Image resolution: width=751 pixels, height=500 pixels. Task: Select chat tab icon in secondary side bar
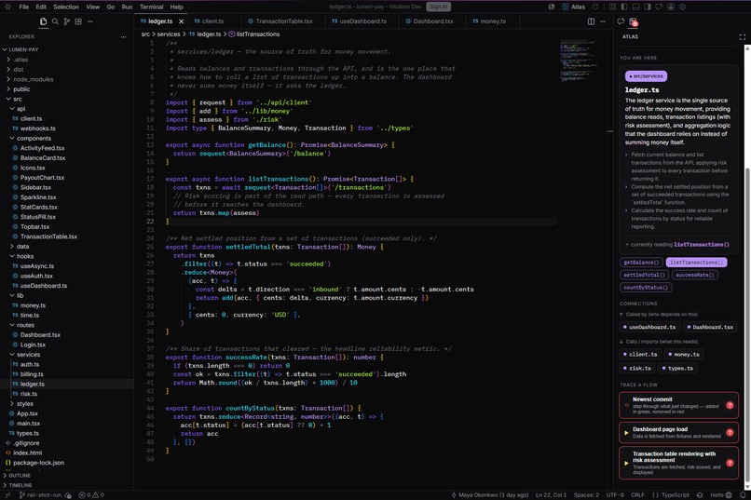(621, 21)
